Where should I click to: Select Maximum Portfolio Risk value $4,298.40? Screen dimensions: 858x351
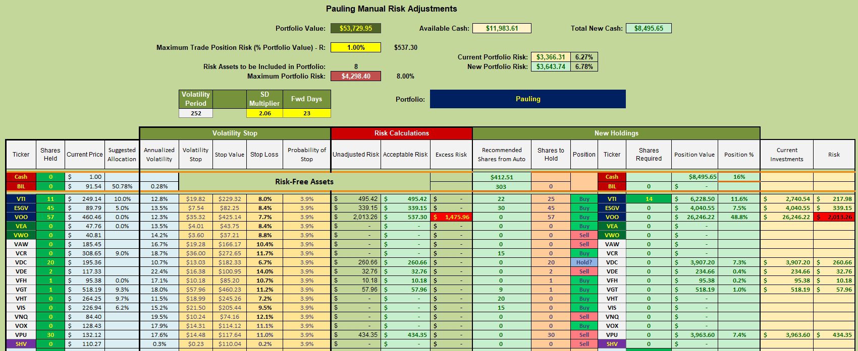pyautogui.click(x=356, y=76)
